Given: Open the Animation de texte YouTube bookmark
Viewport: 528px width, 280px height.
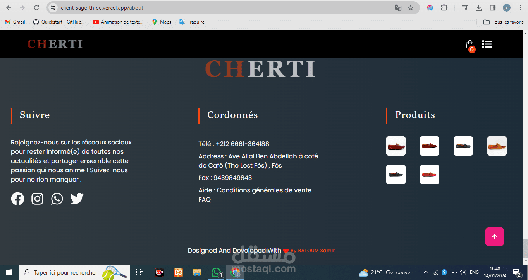Looking at the screenshot, I should coord(118,22).
